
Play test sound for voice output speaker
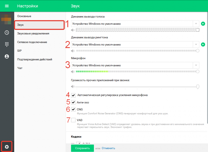point(203,24)
